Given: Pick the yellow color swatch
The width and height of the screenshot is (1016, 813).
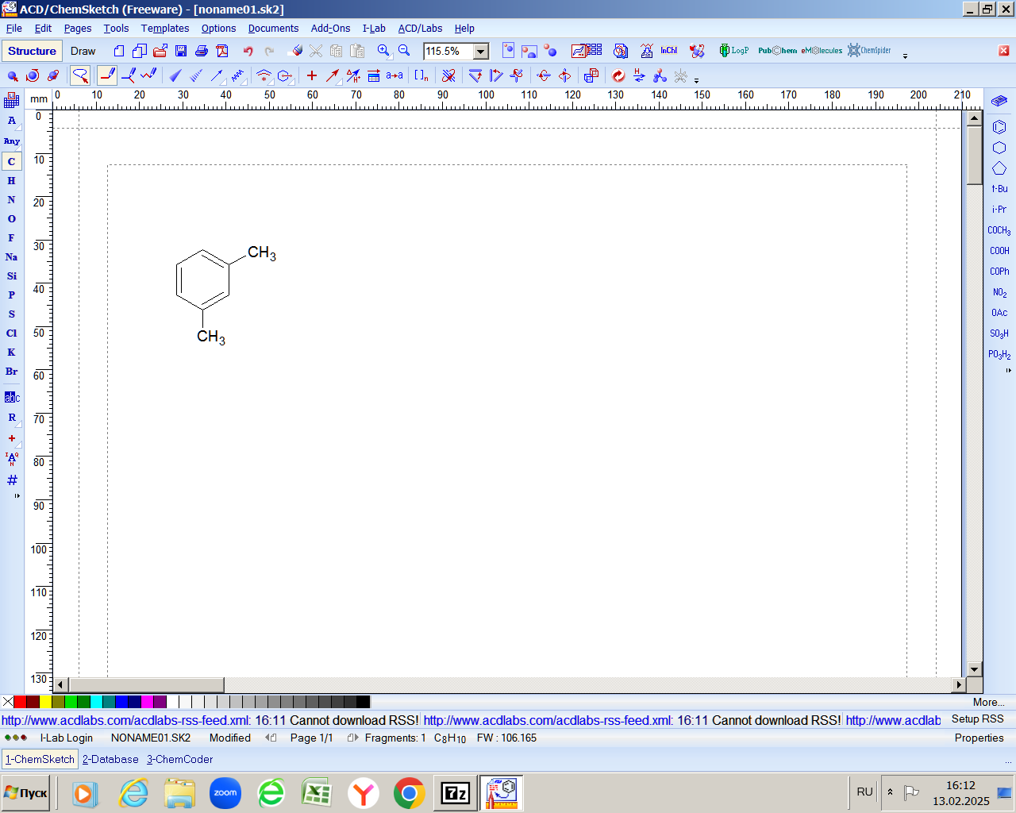Looking at the screenshot, I should (45, 702).
